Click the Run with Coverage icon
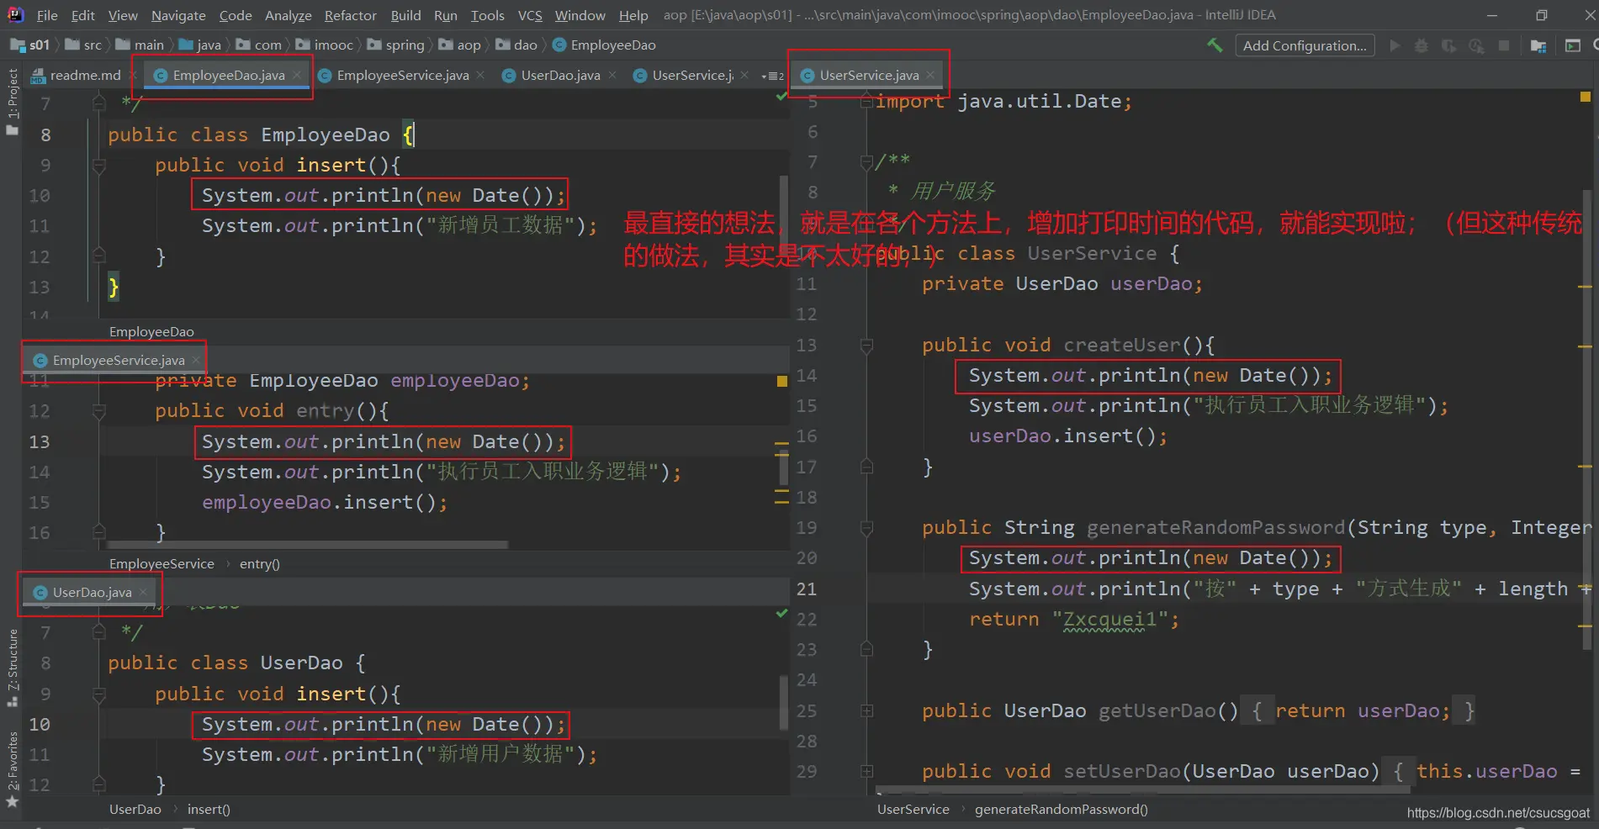Screen dimensions: 1599x829 click(x=1448, y=45)
